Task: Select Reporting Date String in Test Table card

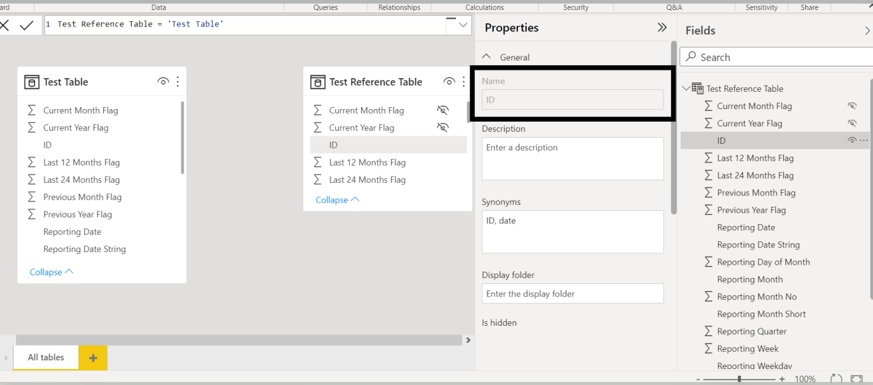Action: pyautogui.click(x=84, y=249)
